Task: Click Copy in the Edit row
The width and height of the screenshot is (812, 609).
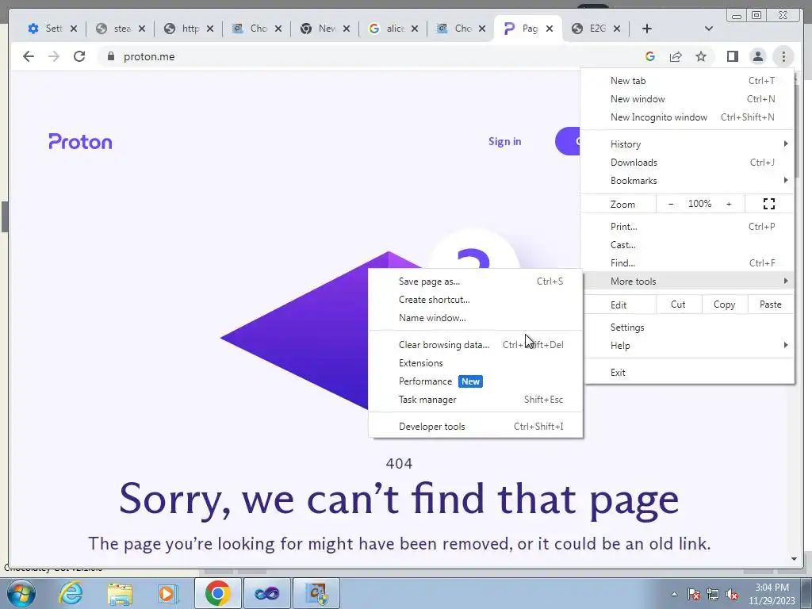Action: click(x=725, y=304)
